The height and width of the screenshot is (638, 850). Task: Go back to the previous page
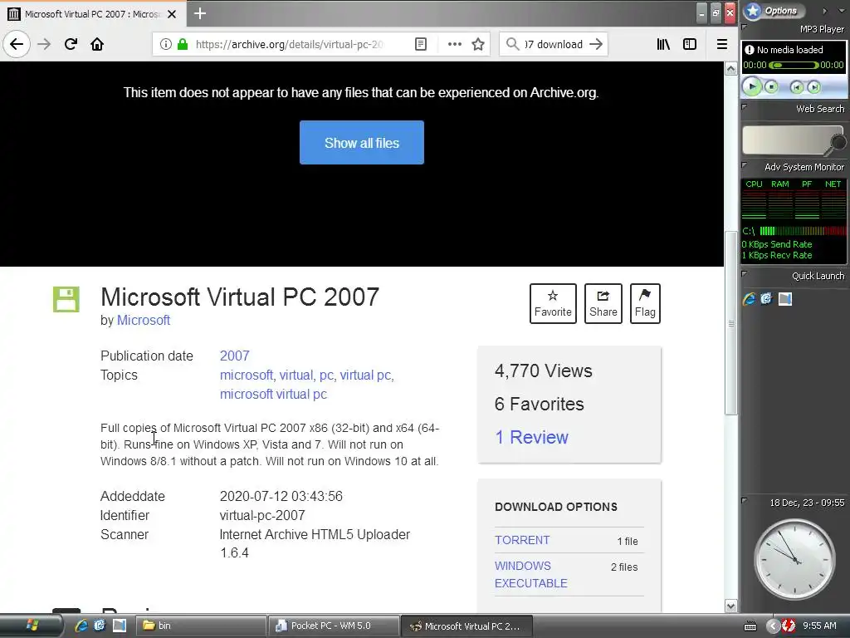(x=17, y=44)
